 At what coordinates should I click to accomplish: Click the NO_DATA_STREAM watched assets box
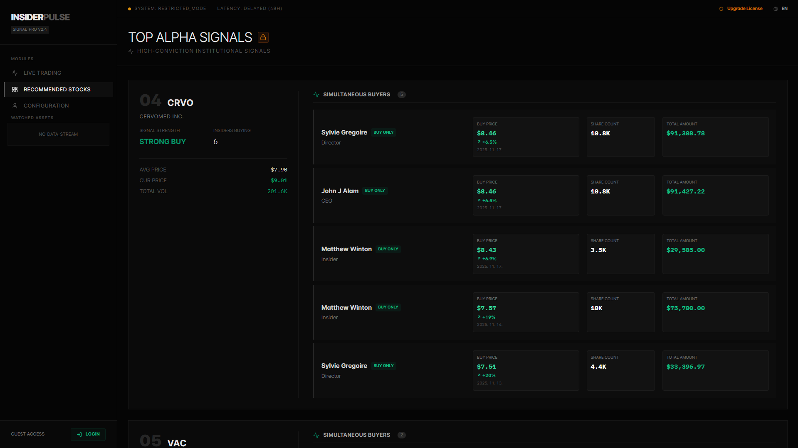point(58,134)
